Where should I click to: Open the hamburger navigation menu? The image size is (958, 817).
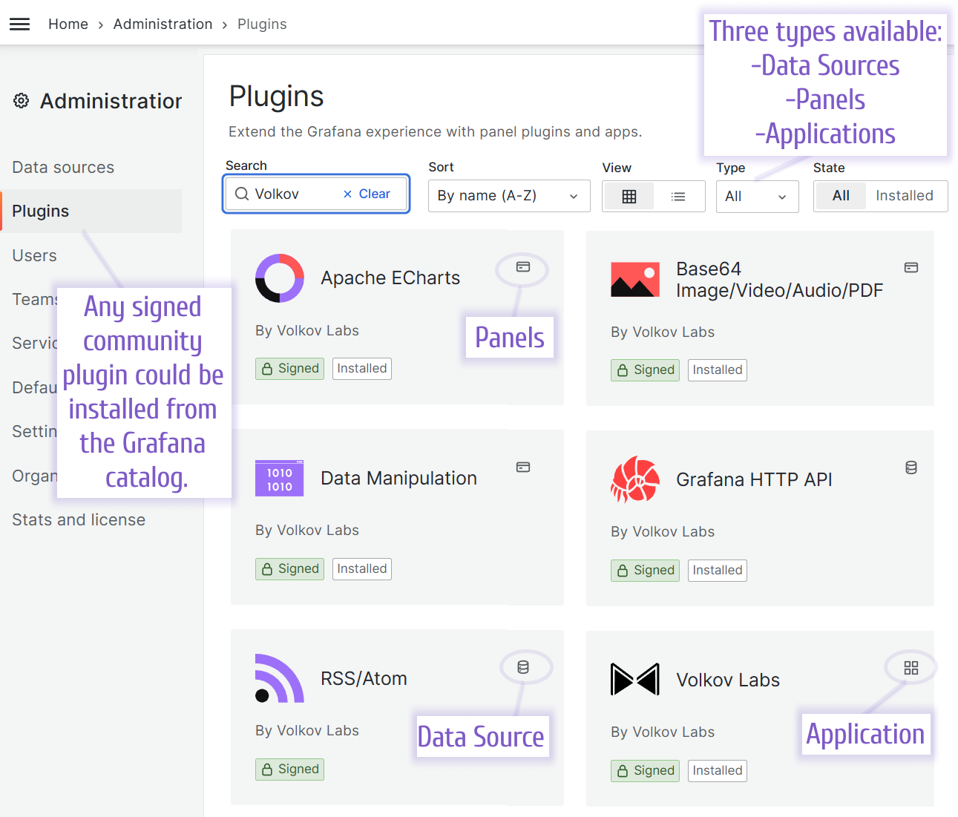coord(20,24)
